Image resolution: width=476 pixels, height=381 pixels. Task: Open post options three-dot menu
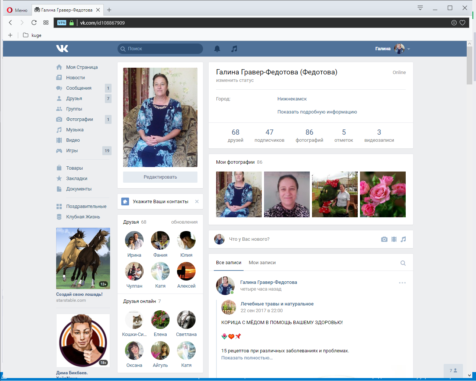tap(402, 283)
